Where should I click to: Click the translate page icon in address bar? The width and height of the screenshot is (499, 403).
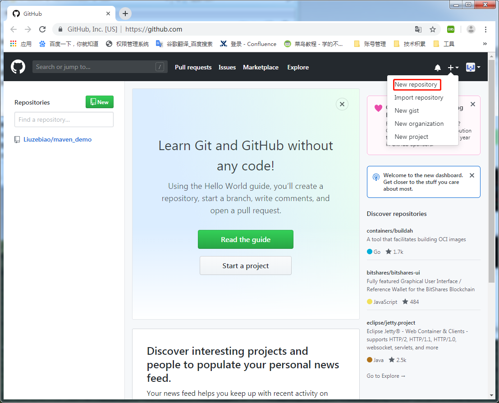tap(418, 29)
